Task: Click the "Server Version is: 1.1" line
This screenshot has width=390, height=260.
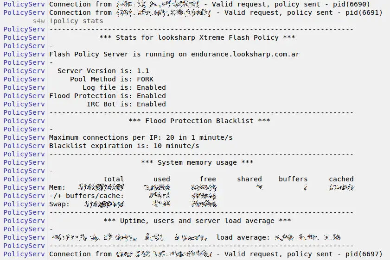Action: (103, 71)
